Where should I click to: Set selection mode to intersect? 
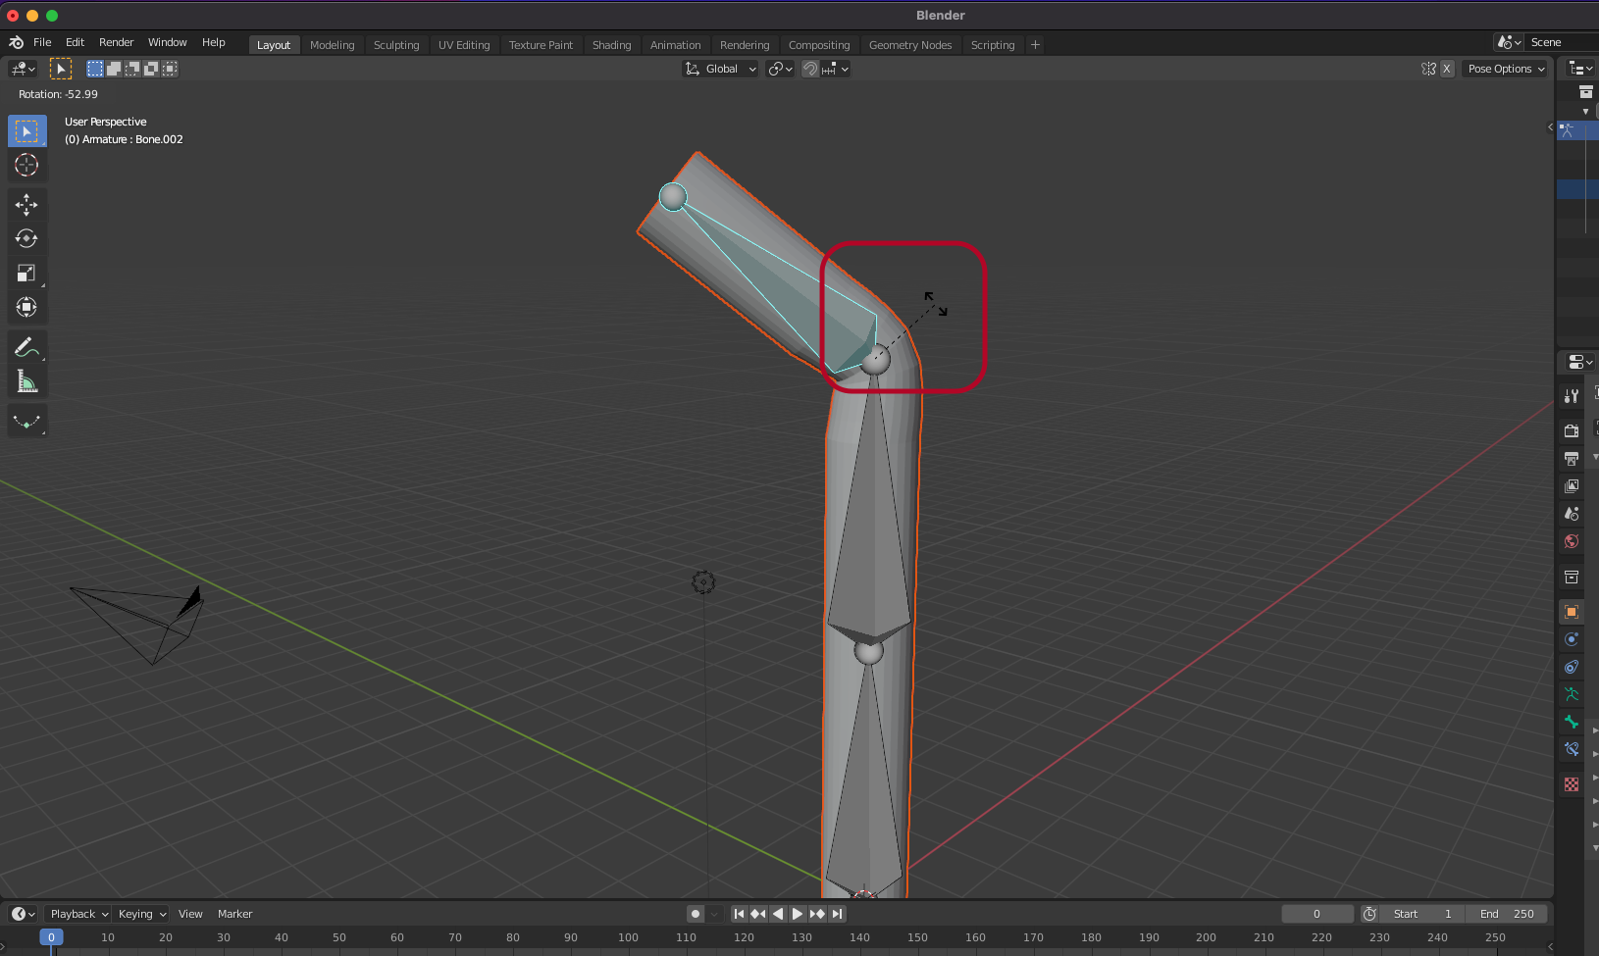click(x=170, y=69)
